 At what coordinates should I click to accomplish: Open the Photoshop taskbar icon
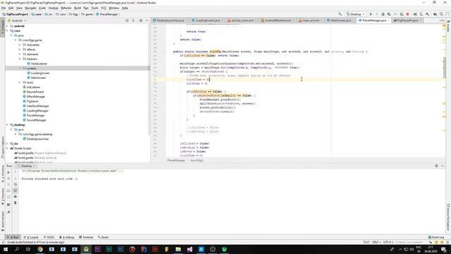121,249
